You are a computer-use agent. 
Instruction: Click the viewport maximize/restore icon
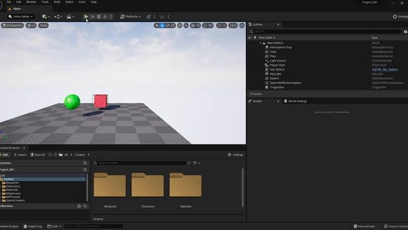[x=242, y=26]
